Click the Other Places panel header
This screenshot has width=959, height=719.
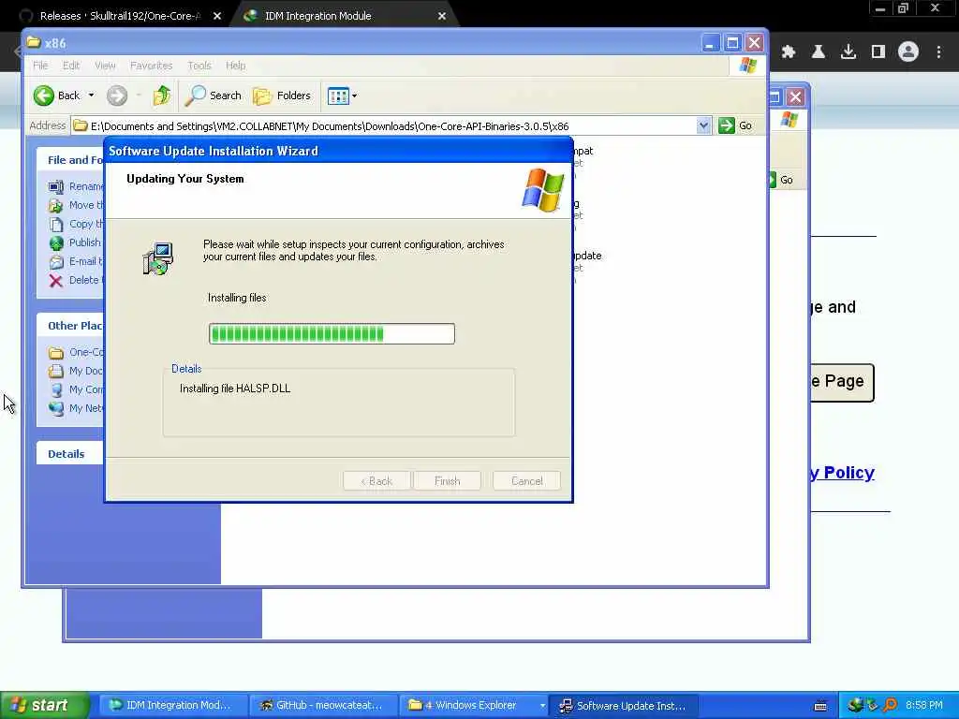69,325
